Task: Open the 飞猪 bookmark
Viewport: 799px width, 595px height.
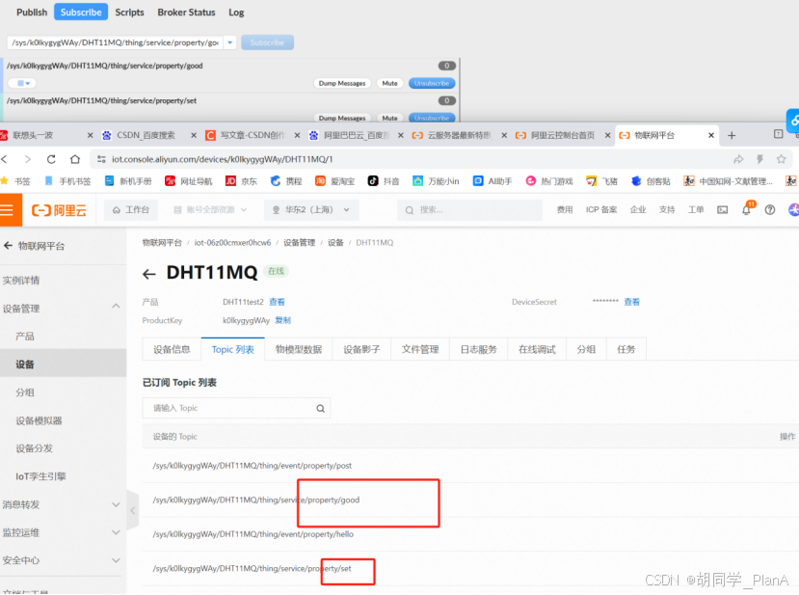Action: (x=601, y=181)
